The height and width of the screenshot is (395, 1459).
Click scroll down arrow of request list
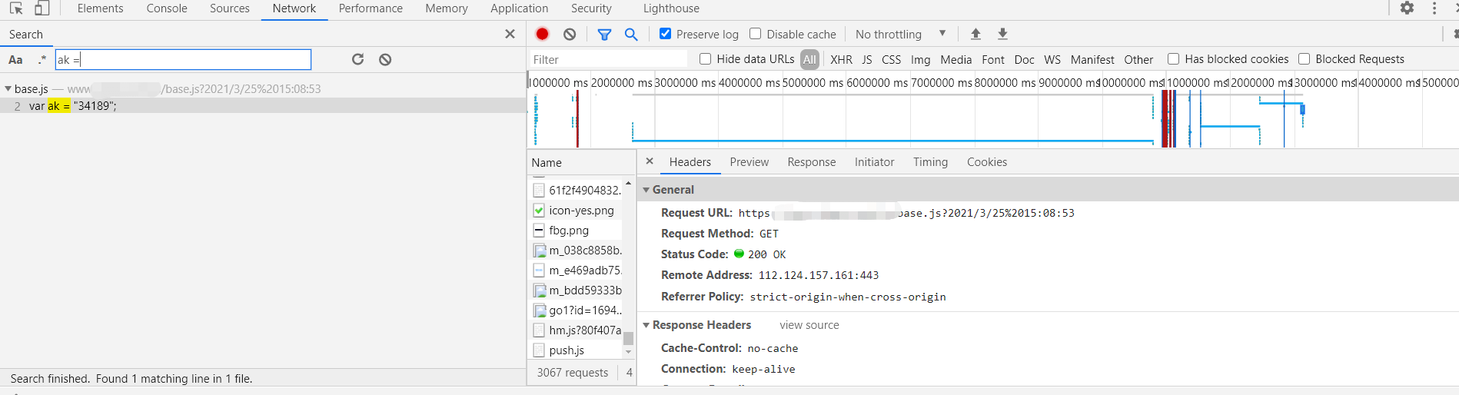coord(628,352)
